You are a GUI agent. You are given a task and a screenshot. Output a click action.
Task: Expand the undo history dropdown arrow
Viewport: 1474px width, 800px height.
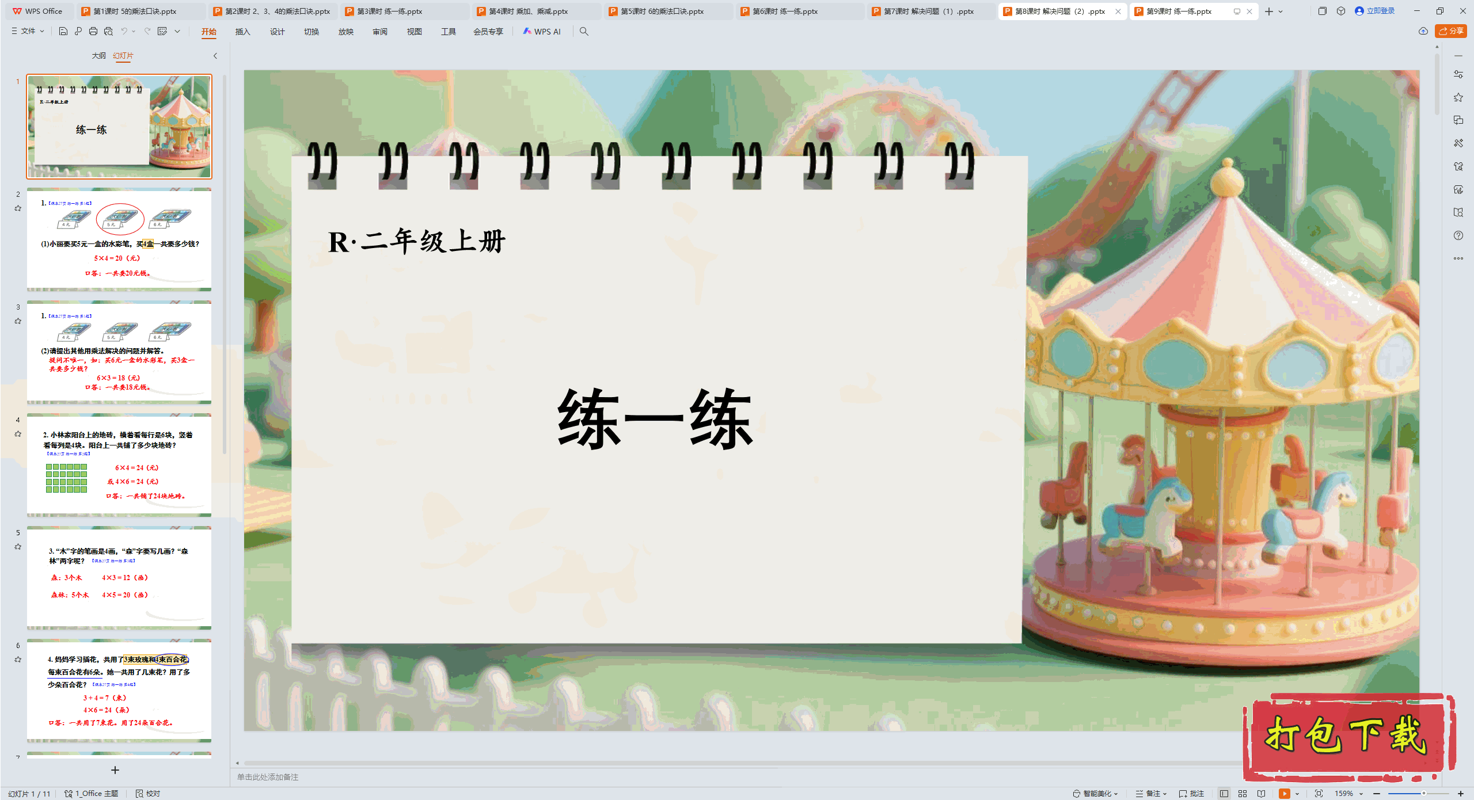(134, 32)
